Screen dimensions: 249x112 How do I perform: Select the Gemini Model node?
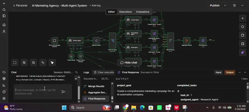click(71, 56)
